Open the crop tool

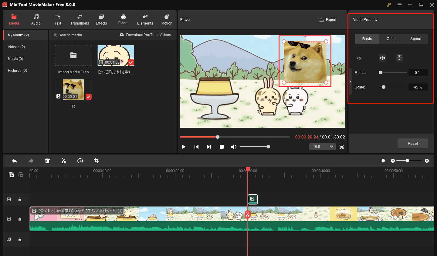tap(97, 161)
